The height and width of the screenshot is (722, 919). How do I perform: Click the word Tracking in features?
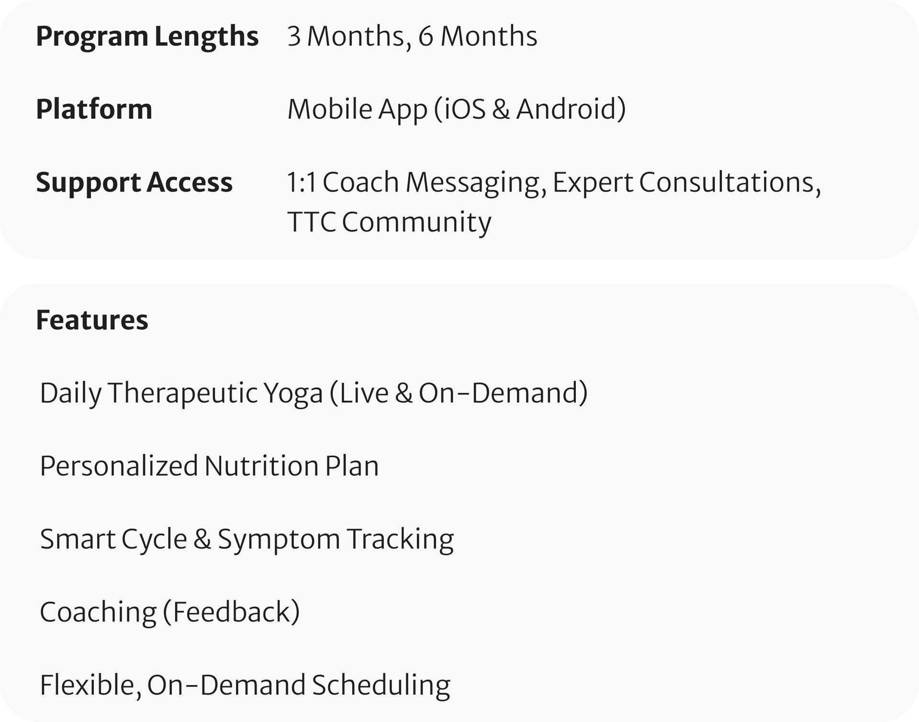[x=400, y=540]
